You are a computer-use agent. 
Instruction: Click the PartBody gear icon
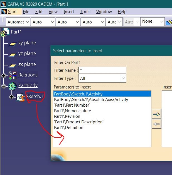(x=13, y=86)
